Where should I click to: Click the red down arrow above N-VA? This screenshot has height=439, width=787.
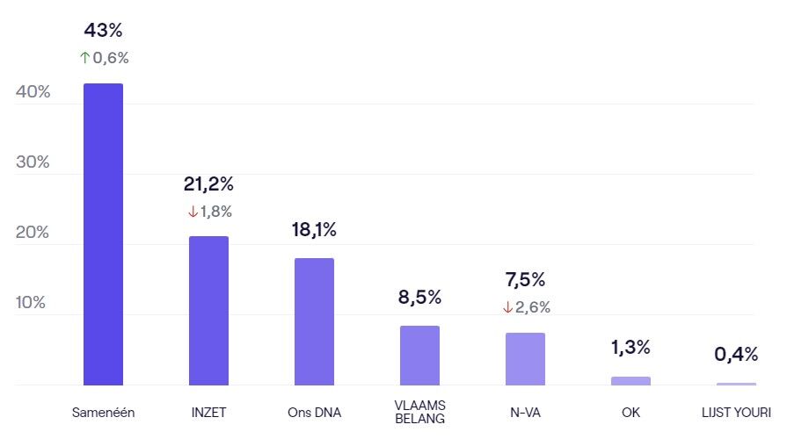coord(507,307)
